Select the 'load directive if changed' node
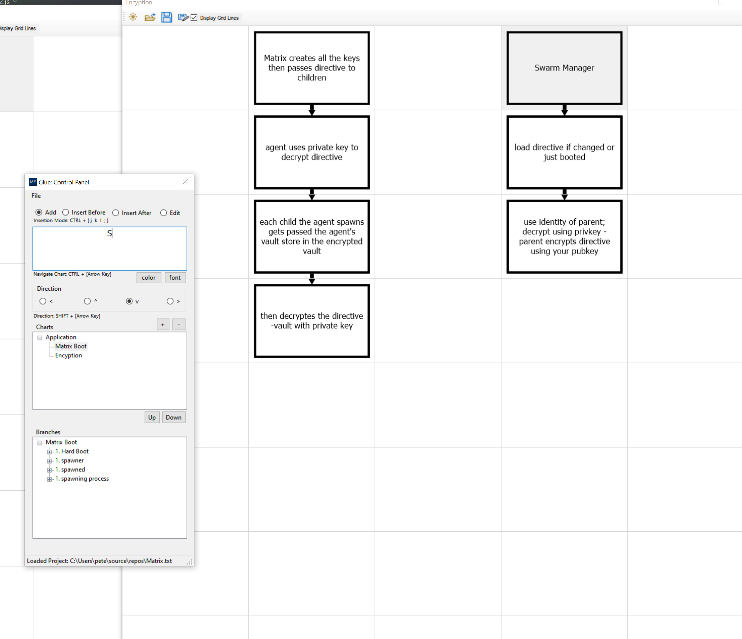 coord(564,152)
